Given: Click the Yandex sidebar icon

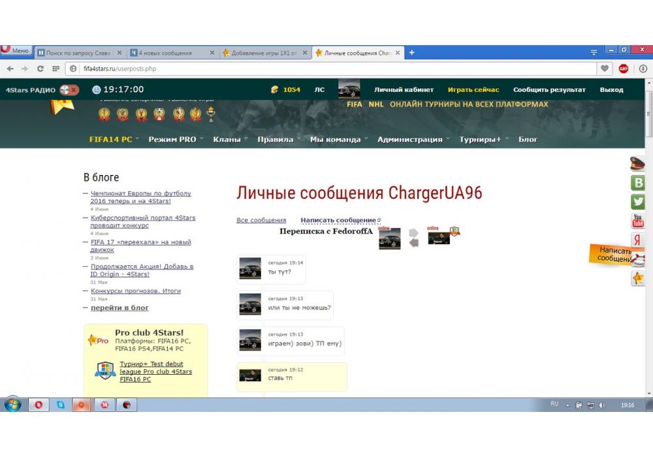Looking at the screenshot, I should point(637,240).
